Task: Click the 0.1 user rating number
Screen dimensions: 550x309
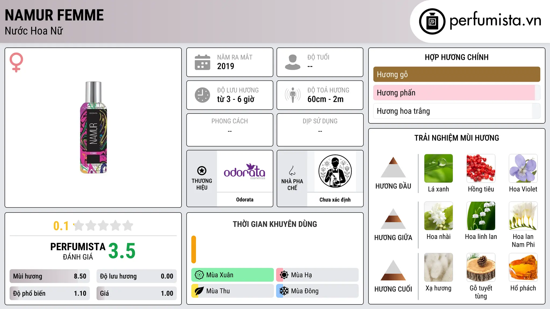Action: (61, 226)
